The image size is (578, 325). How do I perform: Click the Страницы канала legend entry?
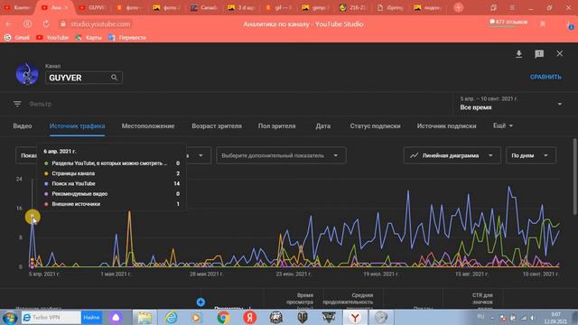73,173
